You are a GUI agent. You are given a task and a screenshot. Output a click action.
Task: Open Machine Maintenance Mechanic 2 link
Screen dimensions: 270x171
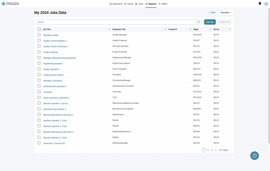[58, 115]
